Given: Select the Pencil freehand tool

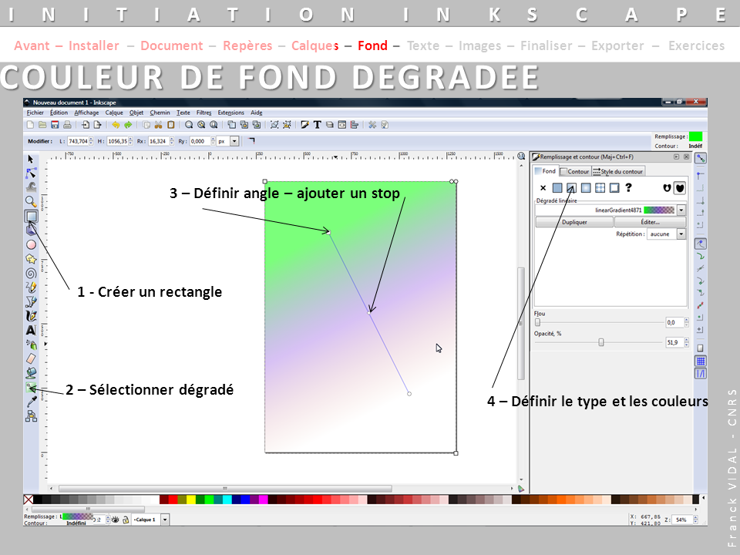Looking at the screenshot, I should tap(31, 288).
